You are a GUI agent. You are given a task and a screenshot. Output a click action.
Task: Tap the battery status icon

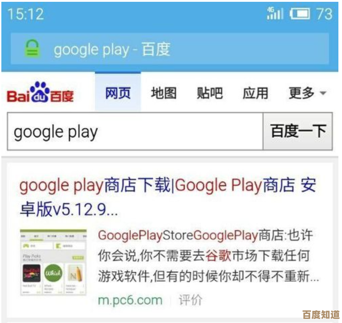pyautogui.click(x=300, y=14)
